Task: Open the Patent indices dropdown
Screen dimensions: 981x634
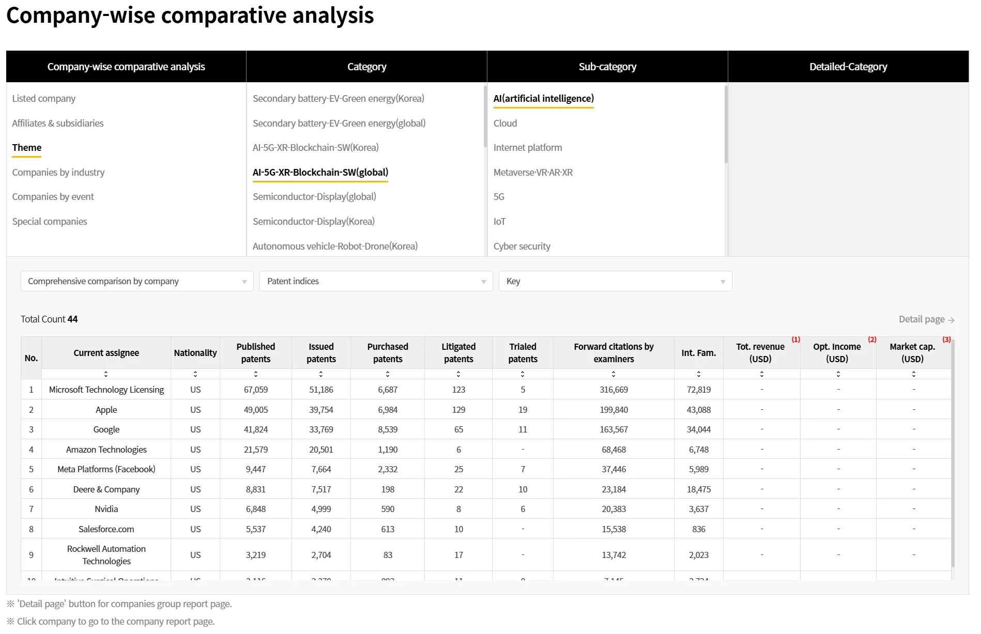Action: (376, 281)
